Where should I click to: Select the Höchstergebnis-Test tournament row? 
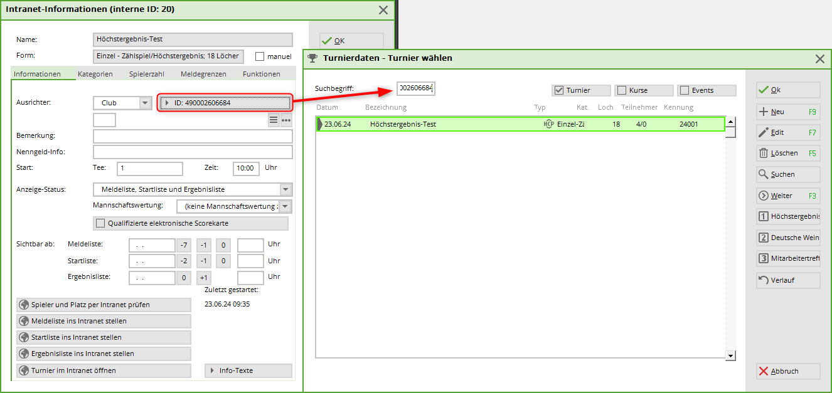521,124
